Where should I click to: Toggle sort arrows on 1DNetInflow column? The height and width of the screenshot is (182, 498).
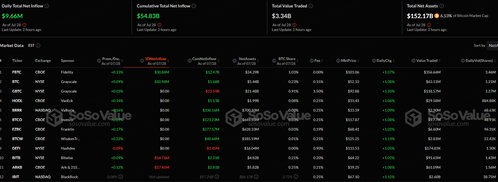click(168, 61)
